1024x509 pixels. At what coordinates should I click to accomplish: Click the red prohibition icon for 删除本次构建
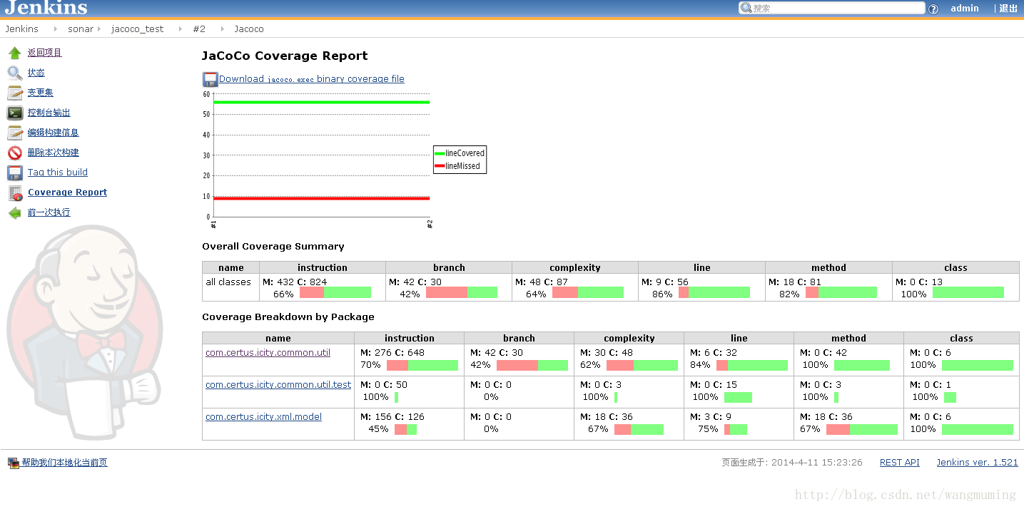point(15,153)
